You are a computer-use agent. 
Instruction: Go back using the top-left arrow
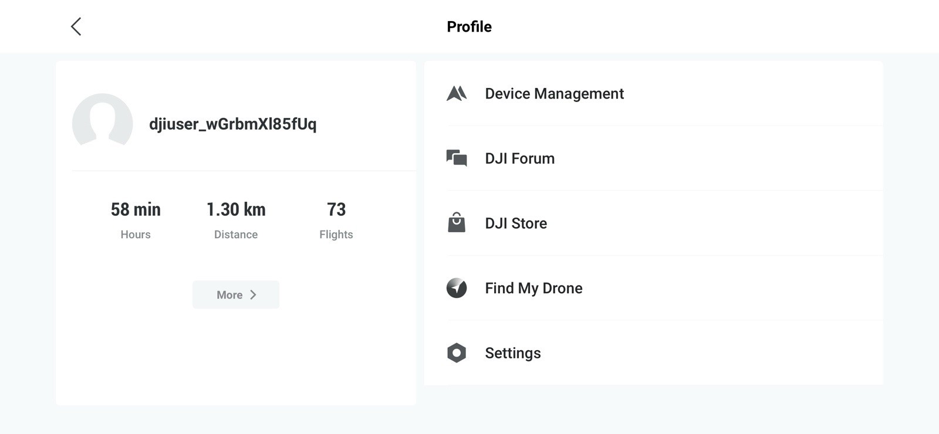(76, 26)
